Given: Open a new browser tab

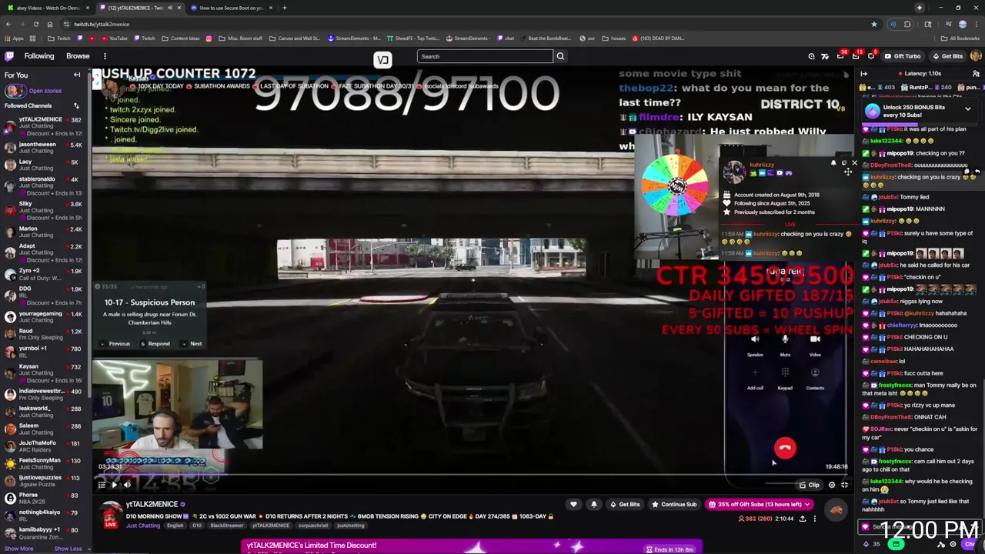Looking at the screenshot, I should 284,8.
